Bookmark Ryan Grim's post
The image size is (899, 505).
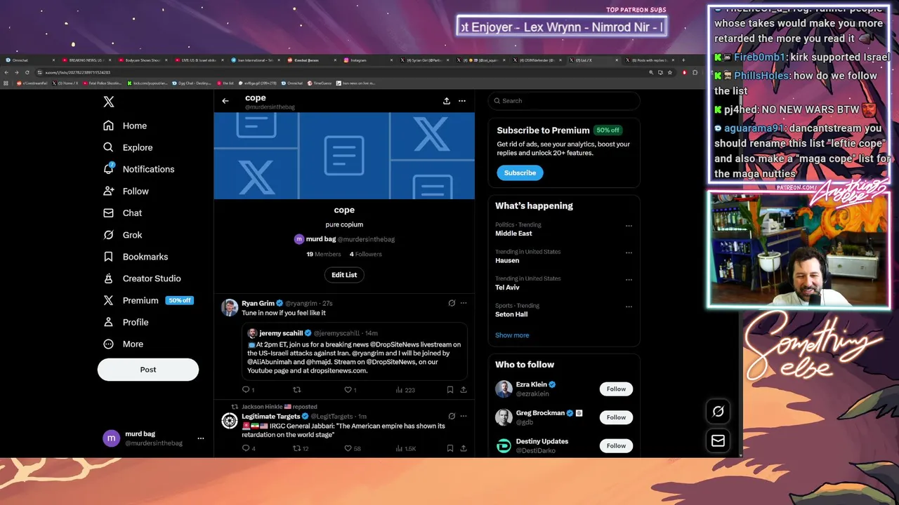450,390
